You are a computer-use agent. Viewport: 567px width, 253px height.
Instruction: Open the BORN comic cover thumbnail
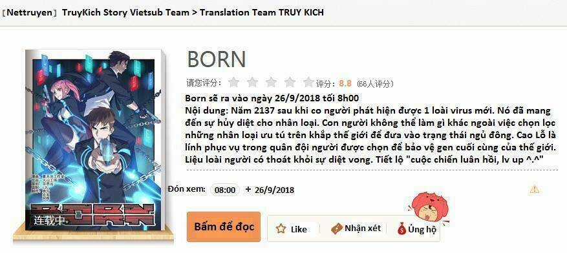coord(93,140)
